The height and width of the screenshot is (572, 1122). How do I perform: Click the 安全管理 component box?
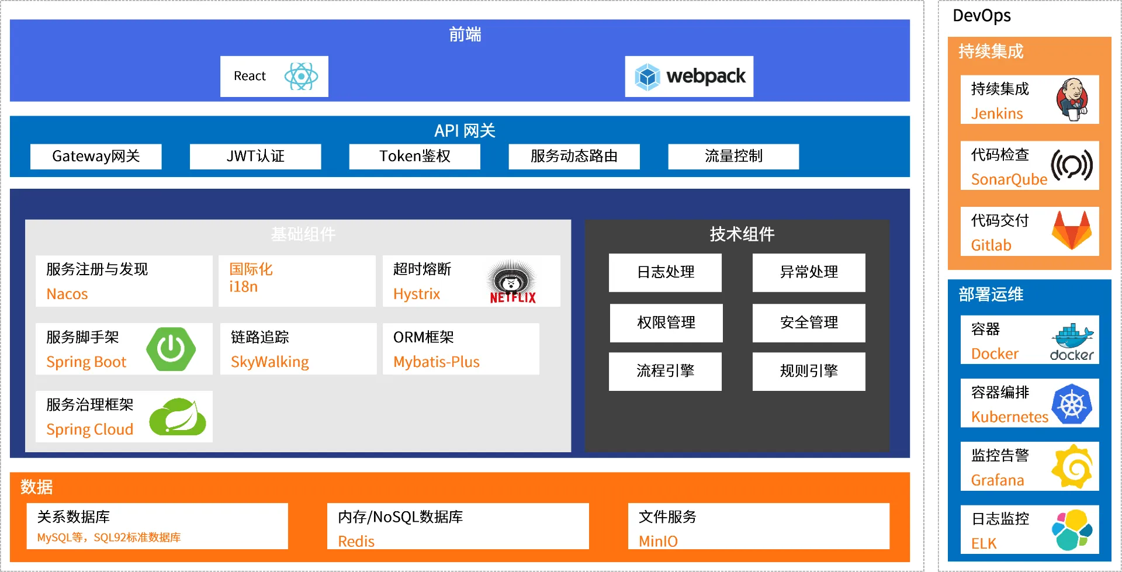click(809, 323)
